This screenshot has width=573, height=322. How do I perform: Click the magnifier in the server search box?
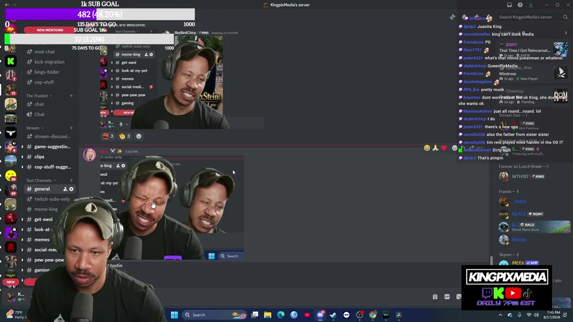[x=565, y=17]
